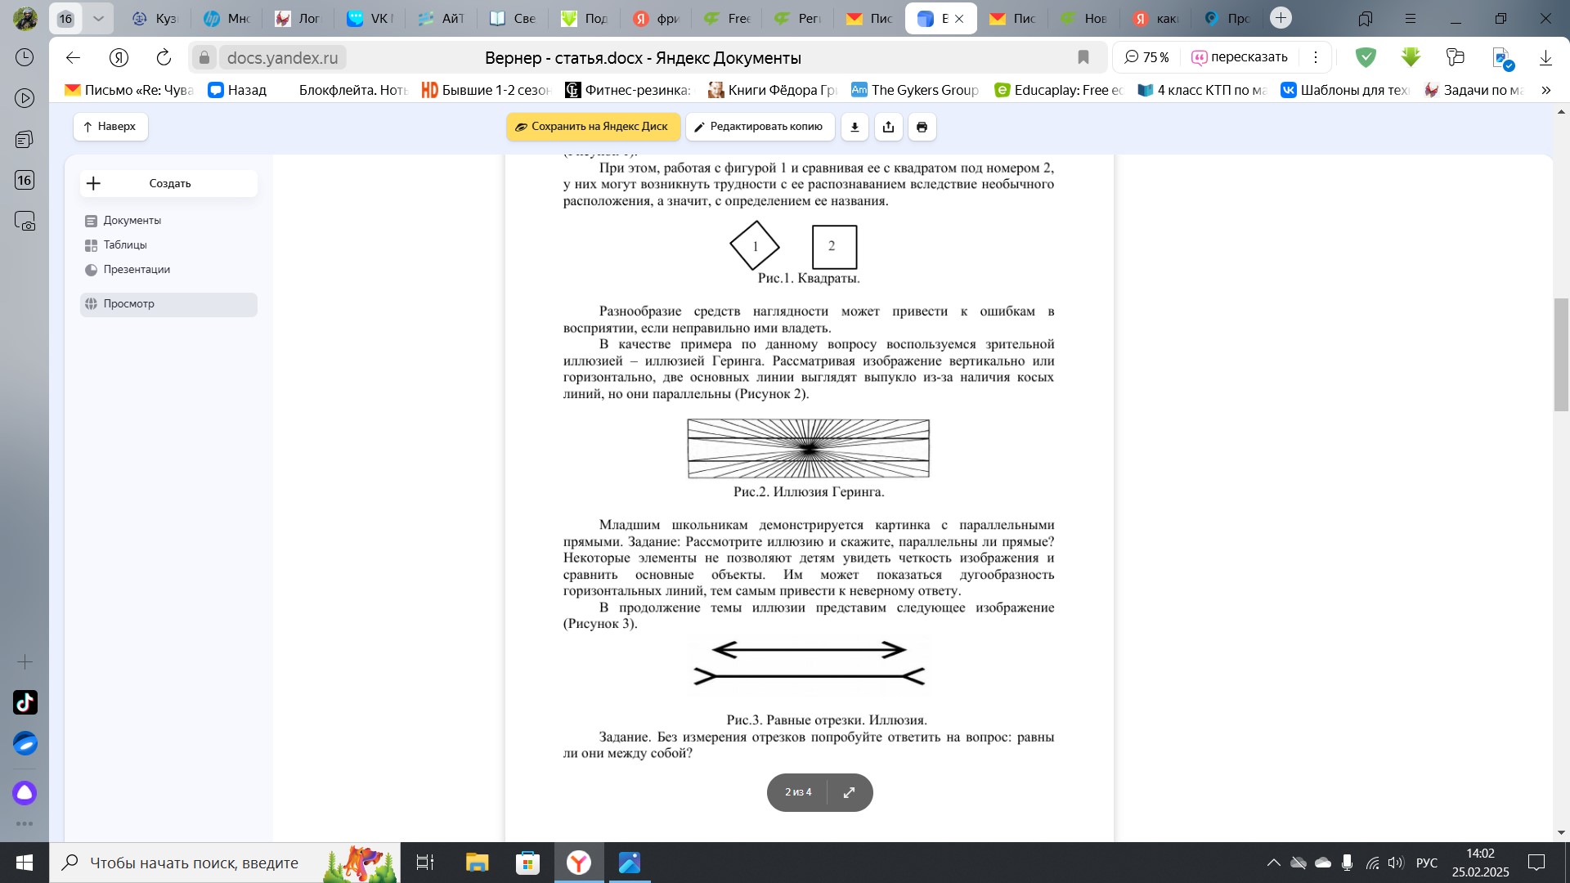The image size is (1570, 883).
Task: Open the browser menu hamburger icon
Action: [1410, 18]
